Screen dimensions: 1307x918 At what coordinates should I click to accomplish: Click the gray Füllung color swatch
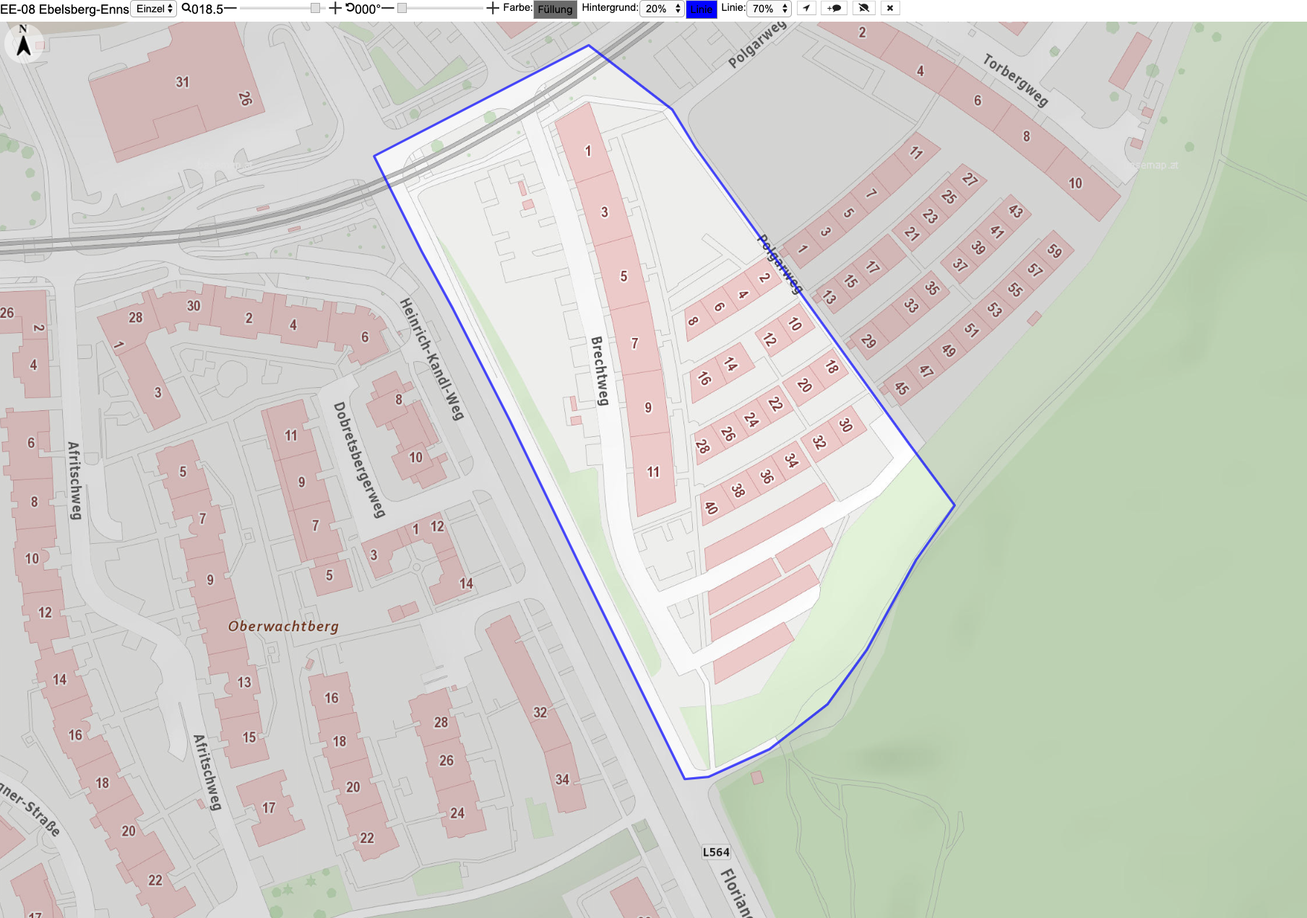click(x=555, y=9)
